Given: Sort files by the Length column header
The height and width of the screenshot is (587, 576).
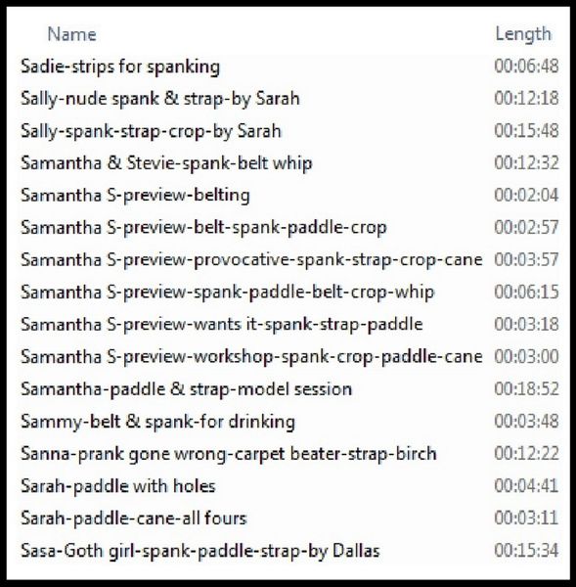Looking at the screenshot, I should [523, 34].
